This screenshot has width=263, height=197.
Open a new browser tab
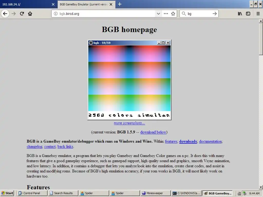pyautogui.click(x=120, y=4)
